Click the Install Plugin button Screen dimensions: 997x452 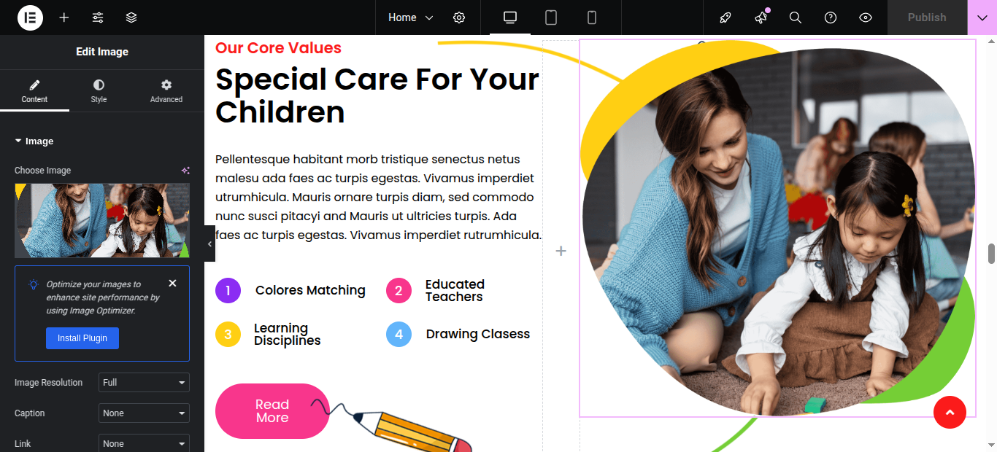pyautogui.click(x=82, y=338)
